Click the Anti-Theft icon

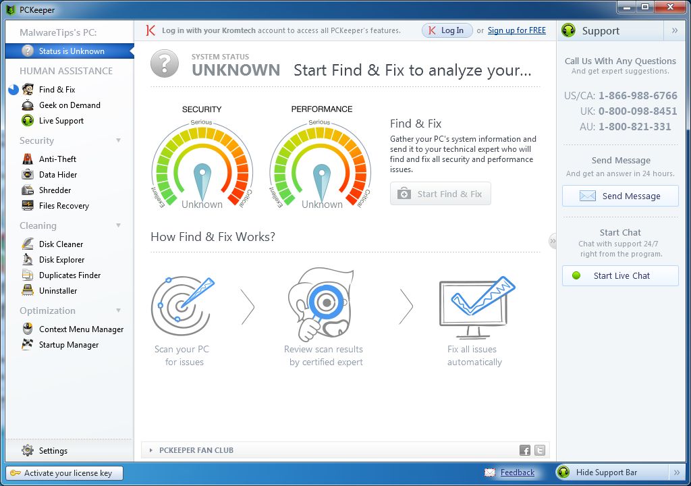[28, 159]
